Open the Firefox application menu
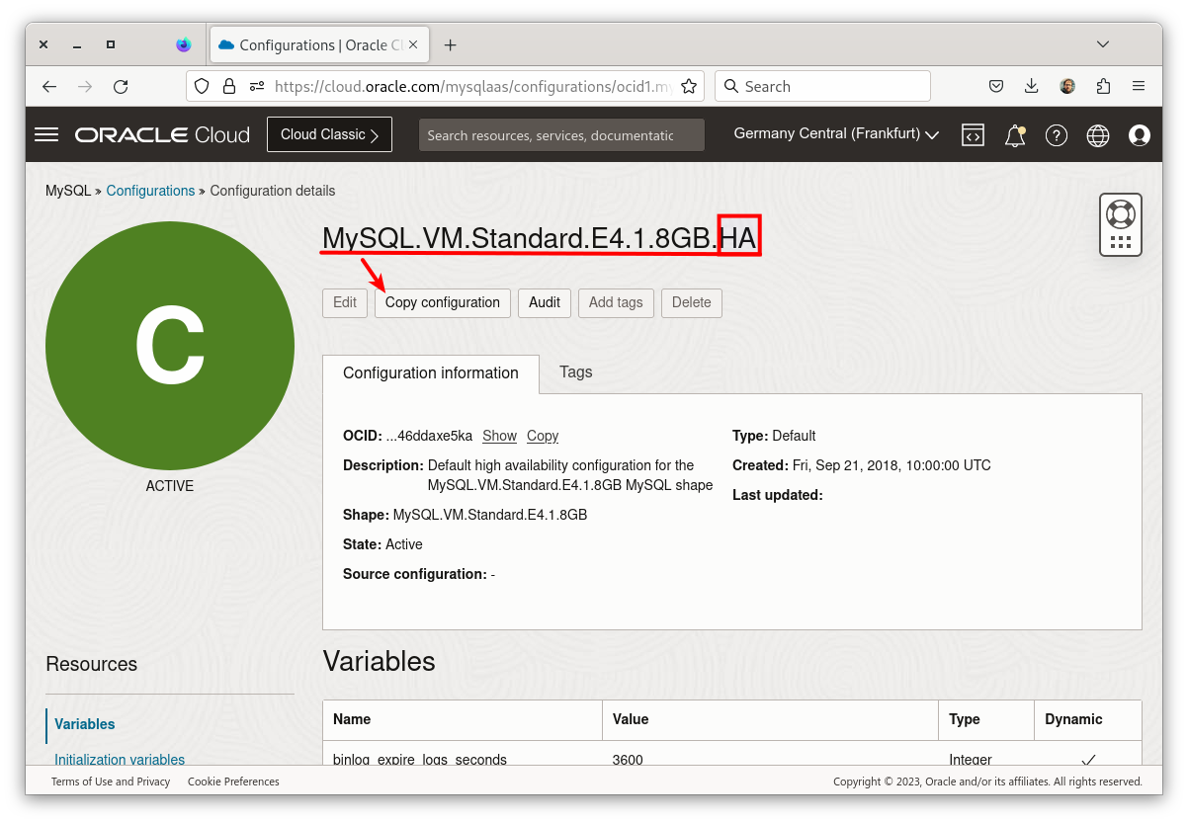 point(1139,86)
